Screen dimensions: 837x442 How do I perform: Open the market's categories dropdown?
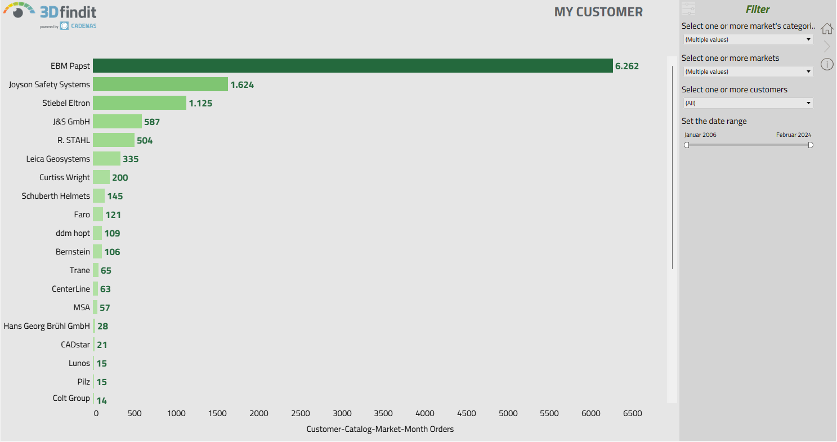coord(748,39)
